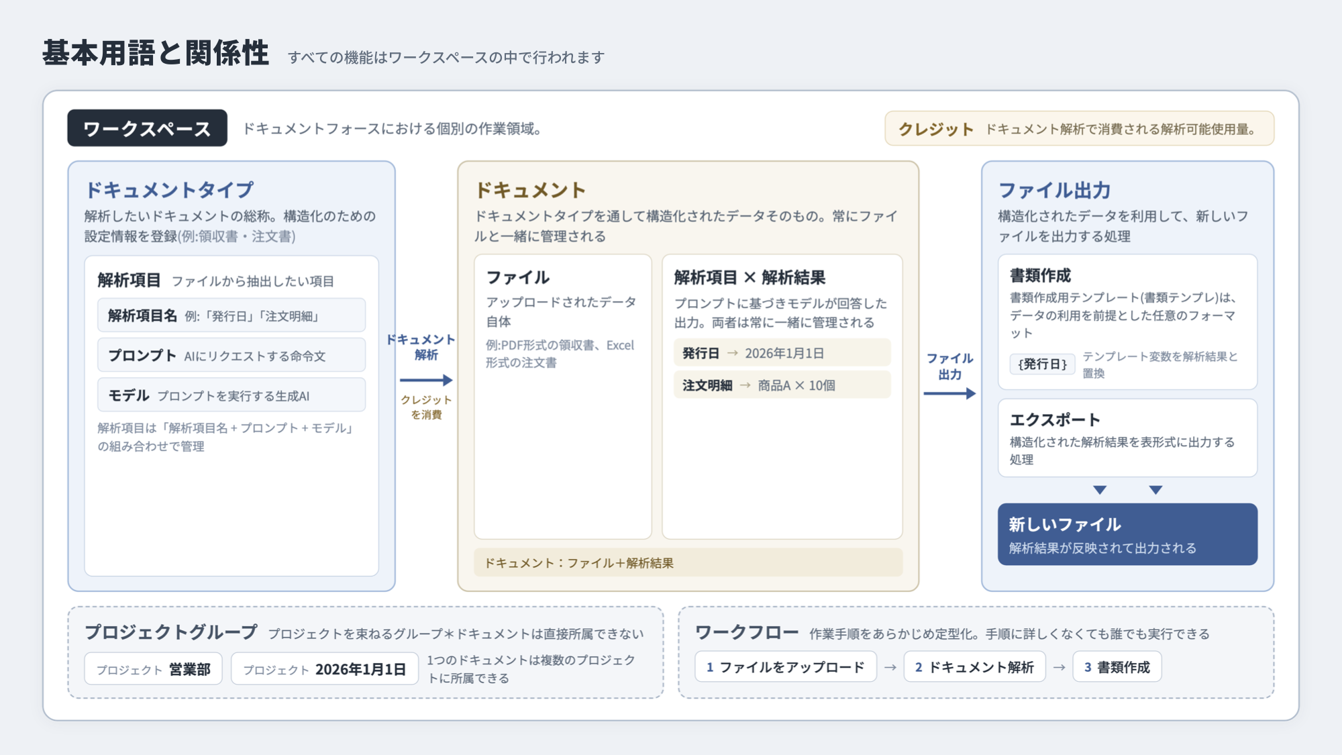Click the ドキュメント section heading
The width and height of the screenshot is (1342, 755).
[531, 190]
